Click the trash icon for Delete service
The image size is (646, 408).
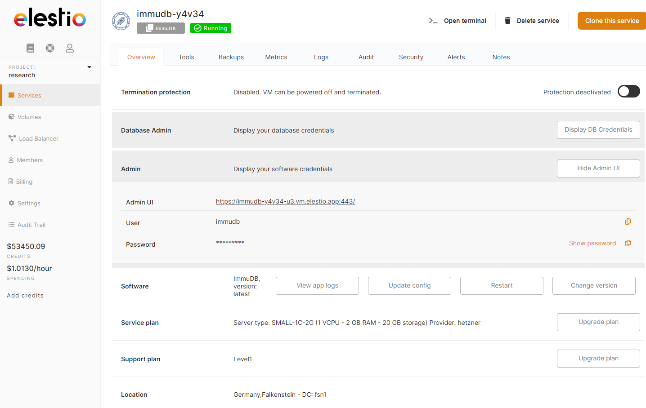(507, 21)
